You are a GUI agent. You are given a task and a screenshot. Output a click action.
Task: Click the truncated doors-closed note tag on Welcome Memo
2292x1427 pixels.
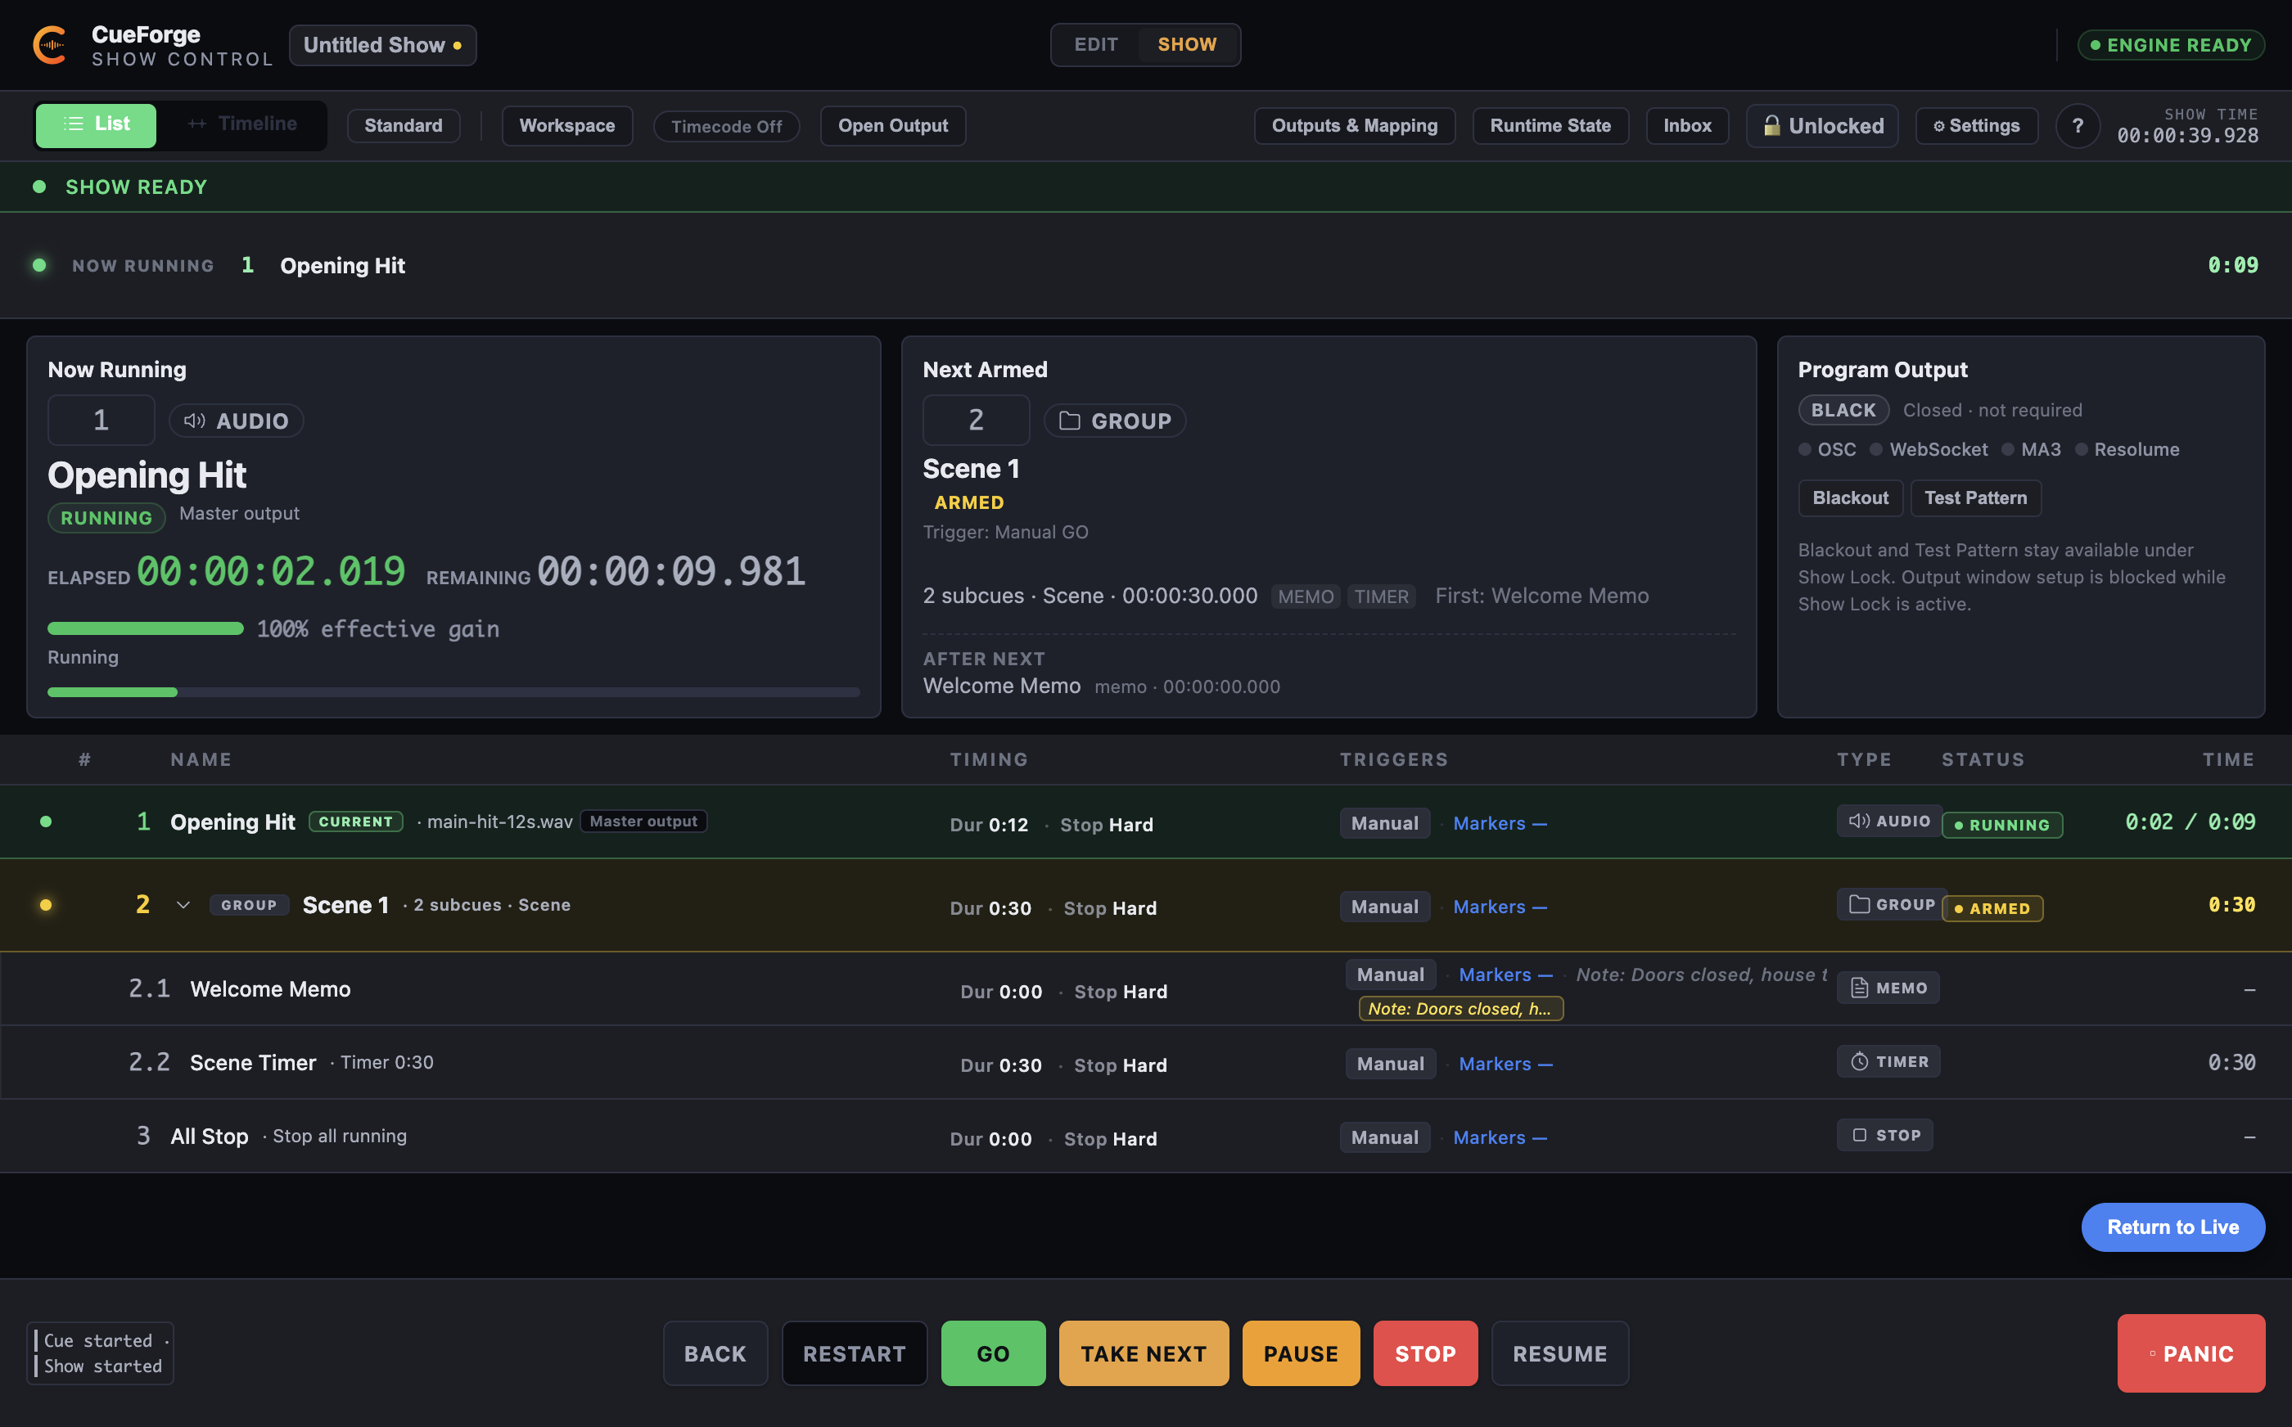(1460, 1009)
